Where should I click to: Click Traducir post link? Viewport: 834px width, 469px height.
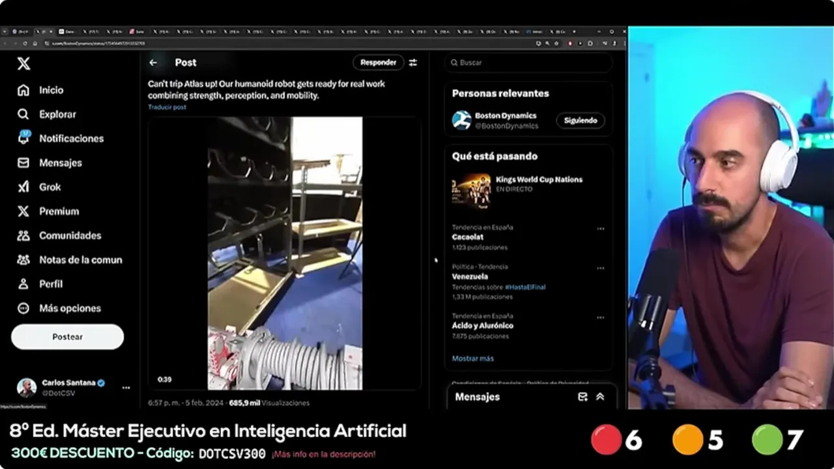coord(167,107)
